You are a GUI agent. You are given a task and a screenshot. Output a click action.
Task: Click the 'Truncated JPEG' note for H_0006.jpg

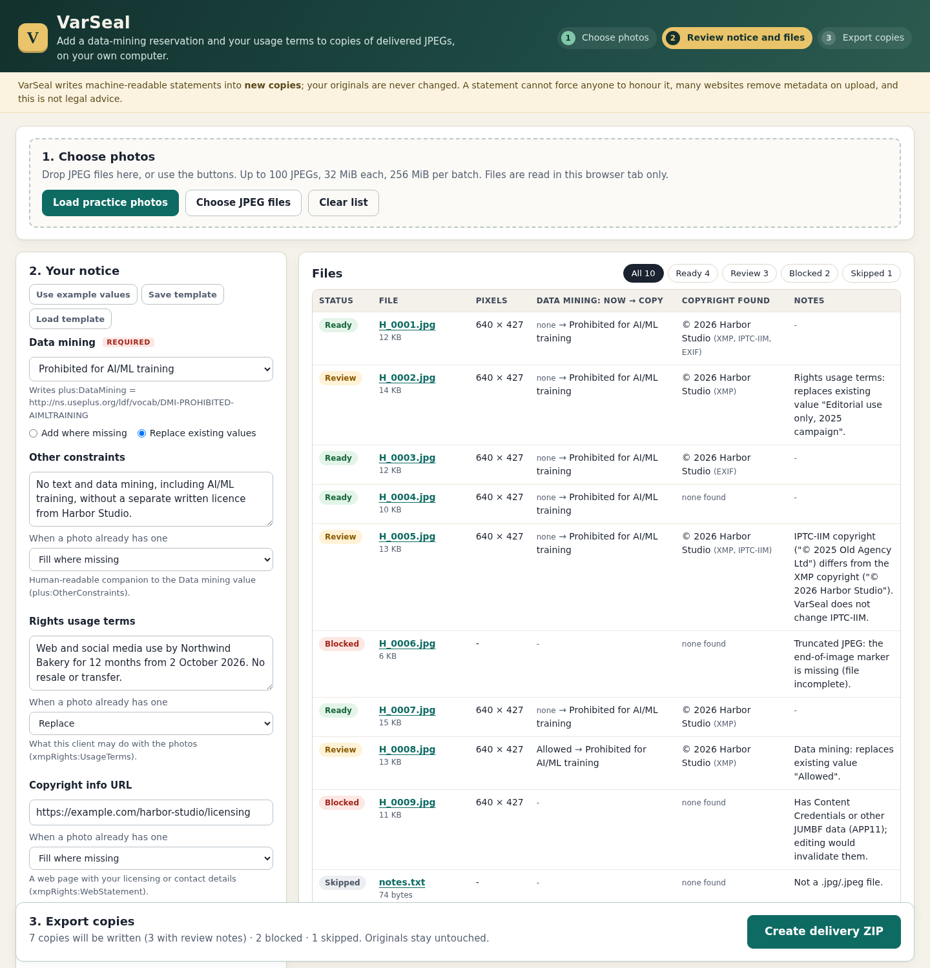[842, 664]
